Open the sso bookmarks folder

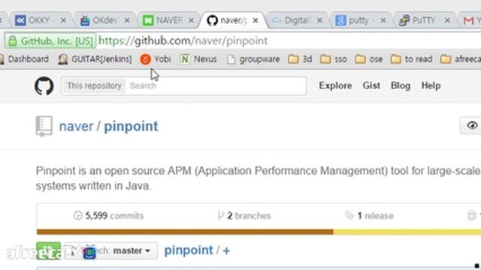(334, 59)
